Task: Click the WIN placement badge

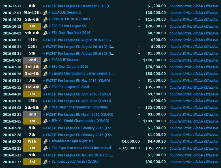Action: [x=32, y=141]
